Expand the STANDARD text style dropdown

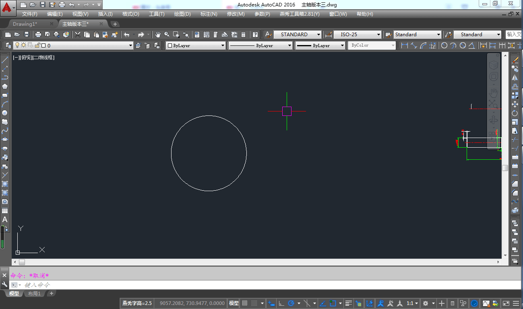319,35
